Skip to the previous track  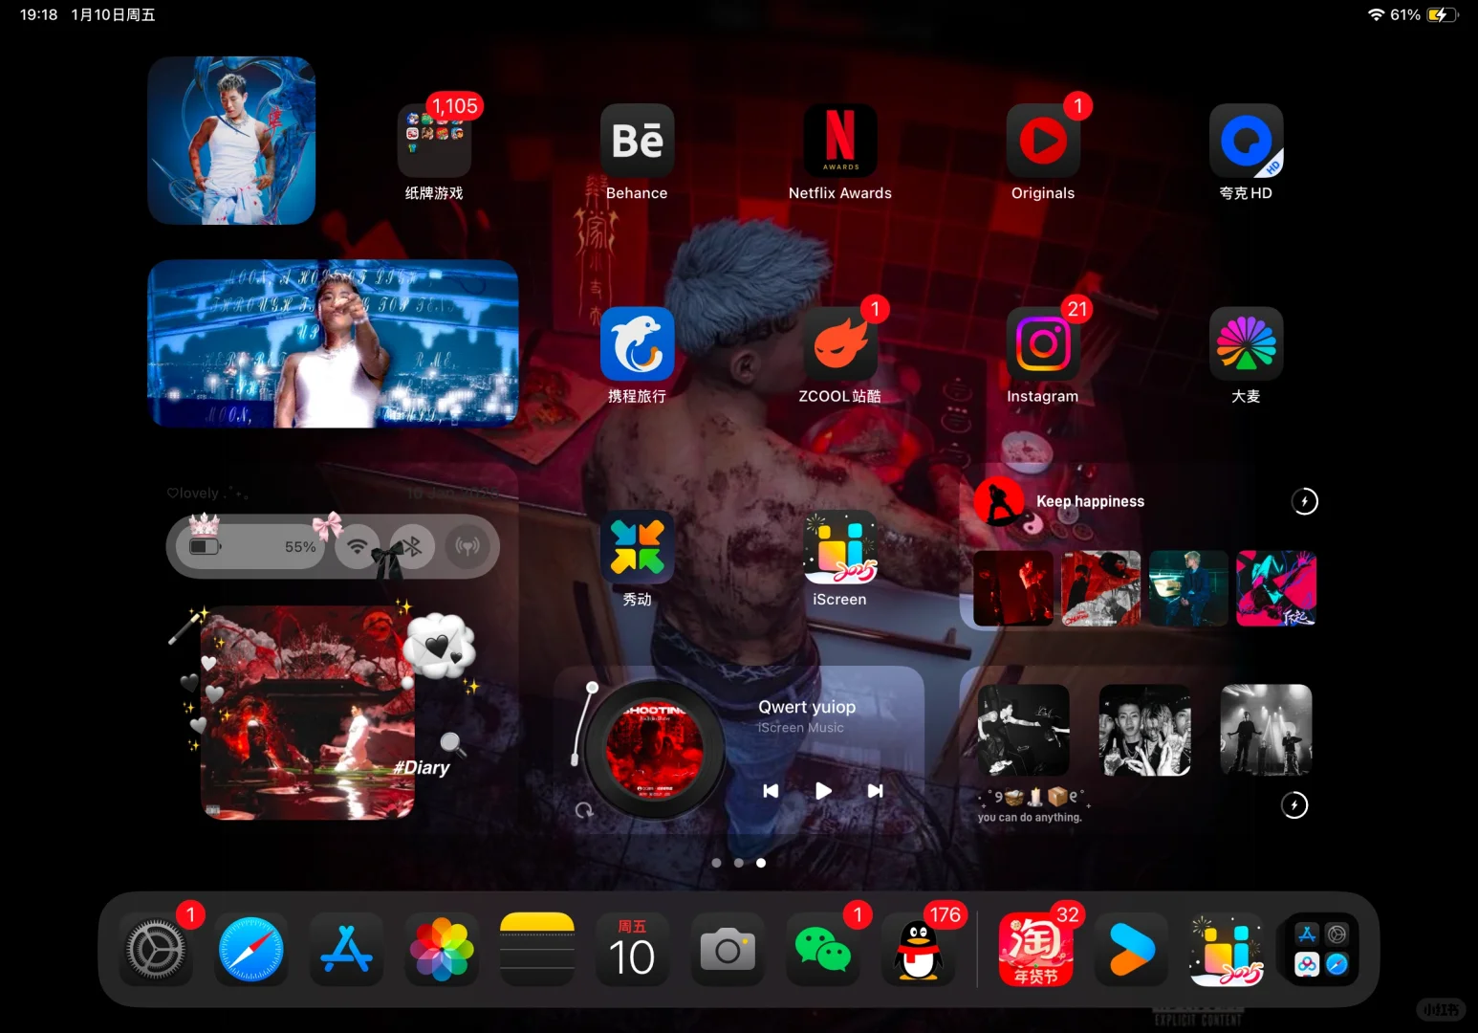pyautogui.click(x=771, y=791)
